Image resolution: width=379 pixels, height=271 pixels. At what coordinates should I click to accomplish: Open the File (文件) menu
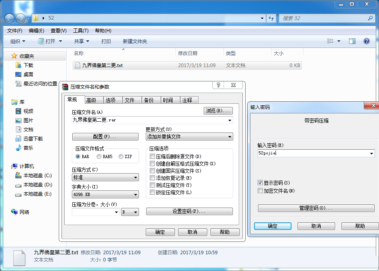pyautogui.click(x=15, y=31)
